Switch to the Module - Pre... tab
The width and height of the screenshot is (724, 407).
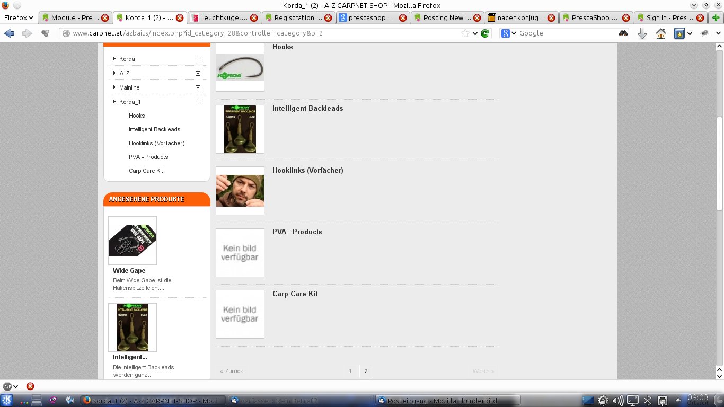coord(74,17)
